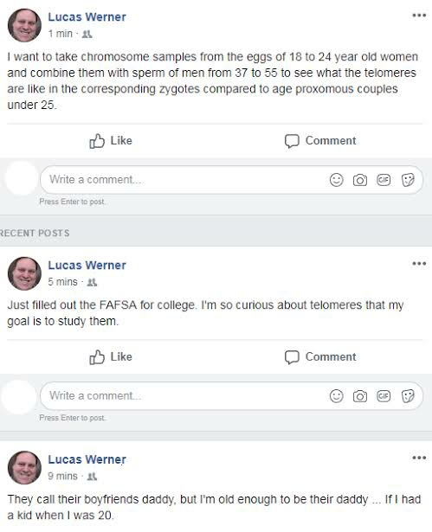Open Lucas Werner profile from top post name
The width and height of the screenshot is (432, 532).
click(87, 17)
